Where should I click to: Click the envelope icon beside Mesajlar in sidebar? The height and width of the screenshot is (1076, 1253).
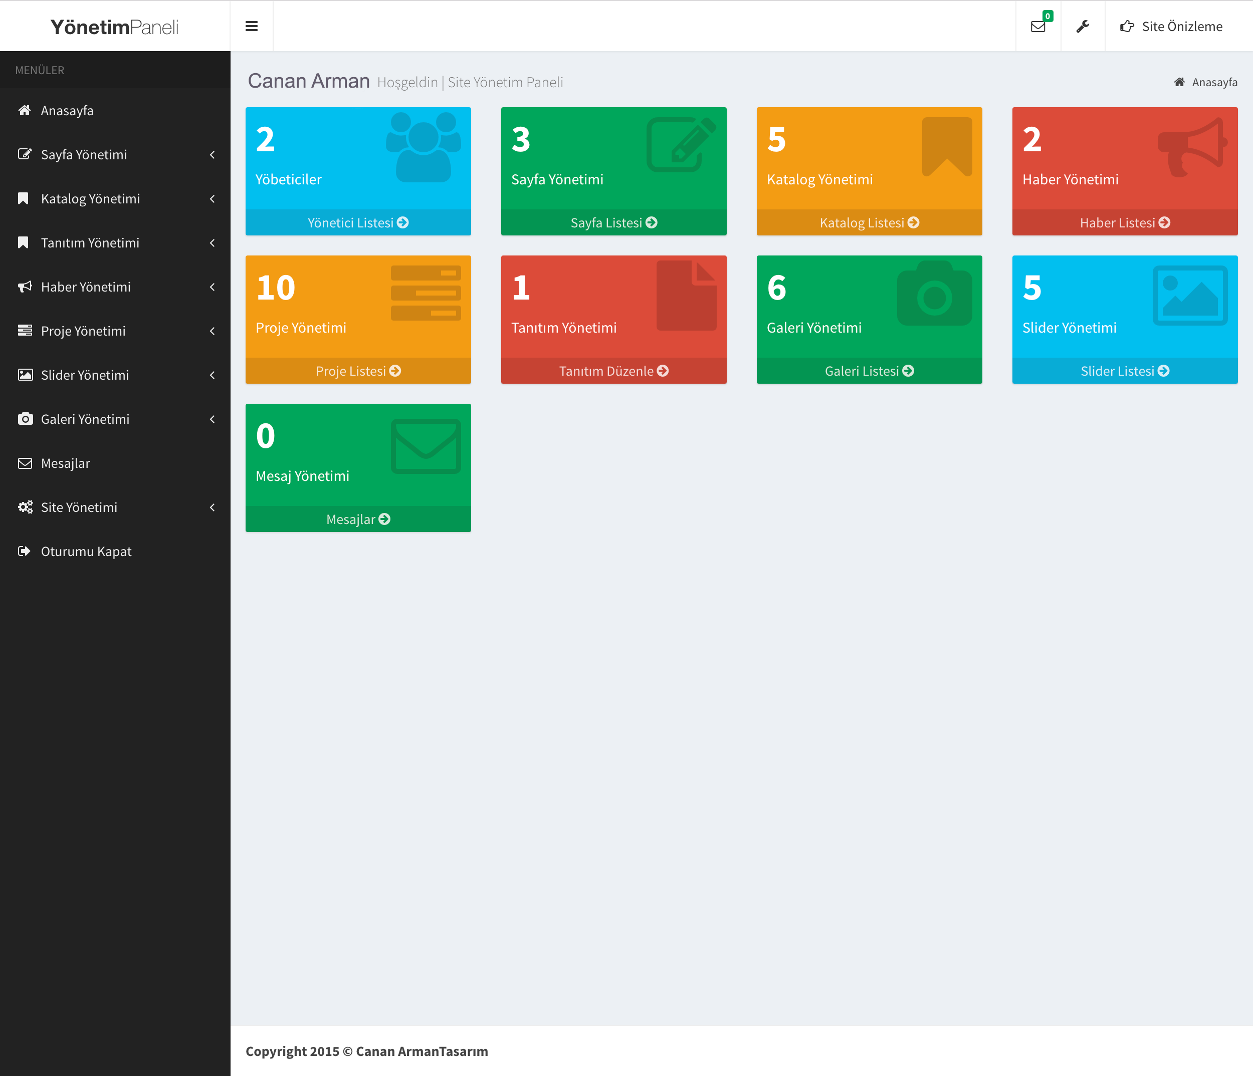click(x=25, y=464)
